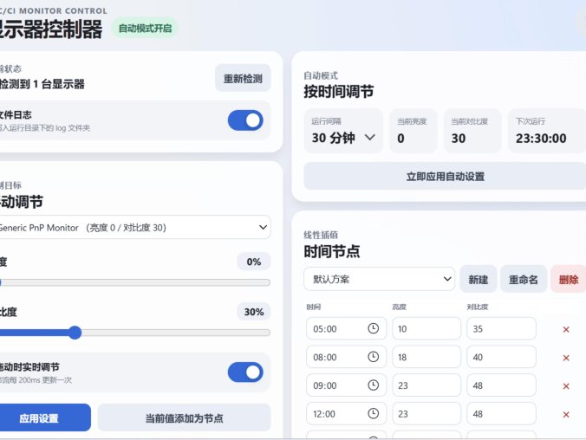Click contrast field 48 in 09:00 row
This screenshot has width=586, height=440.
click(501, 385)
